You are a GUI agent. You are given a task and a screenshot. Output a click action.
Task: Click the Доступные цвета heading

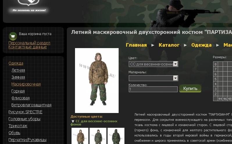point(87,116)
